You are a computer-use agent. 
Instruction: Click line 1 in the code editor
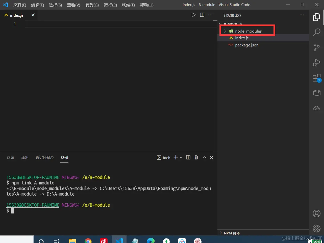[x=119, y=24]
